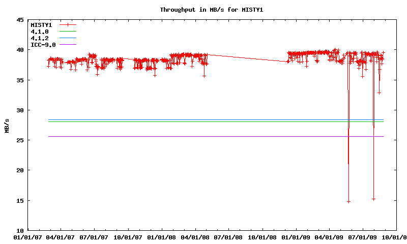Screen dimensions: 407x244
Task: Click the 07/01/08 x-axis date label
Action: tap(229, 237)
